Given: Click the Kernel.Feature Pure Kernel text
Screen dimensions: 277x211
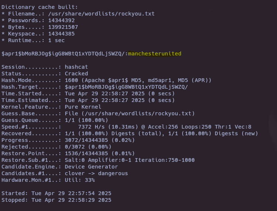Looking at the screenshot, I should 83,107.
